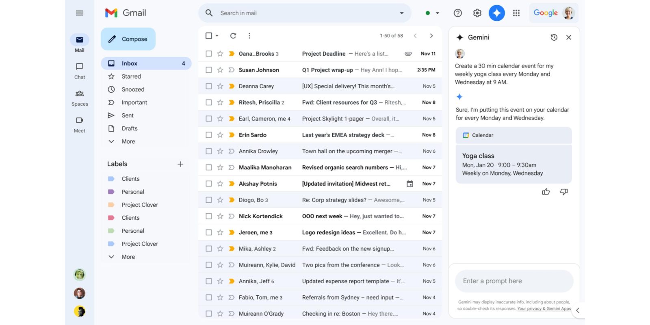This screenshot has width=650, height=325.
Task: Select the Susan Johnson email checkbox
Action: 209,70
